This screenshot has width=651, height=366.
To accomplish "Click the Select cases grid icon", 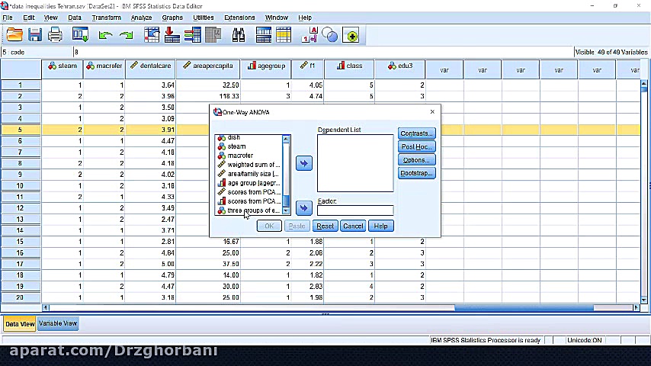I will [x=284, y=35].
